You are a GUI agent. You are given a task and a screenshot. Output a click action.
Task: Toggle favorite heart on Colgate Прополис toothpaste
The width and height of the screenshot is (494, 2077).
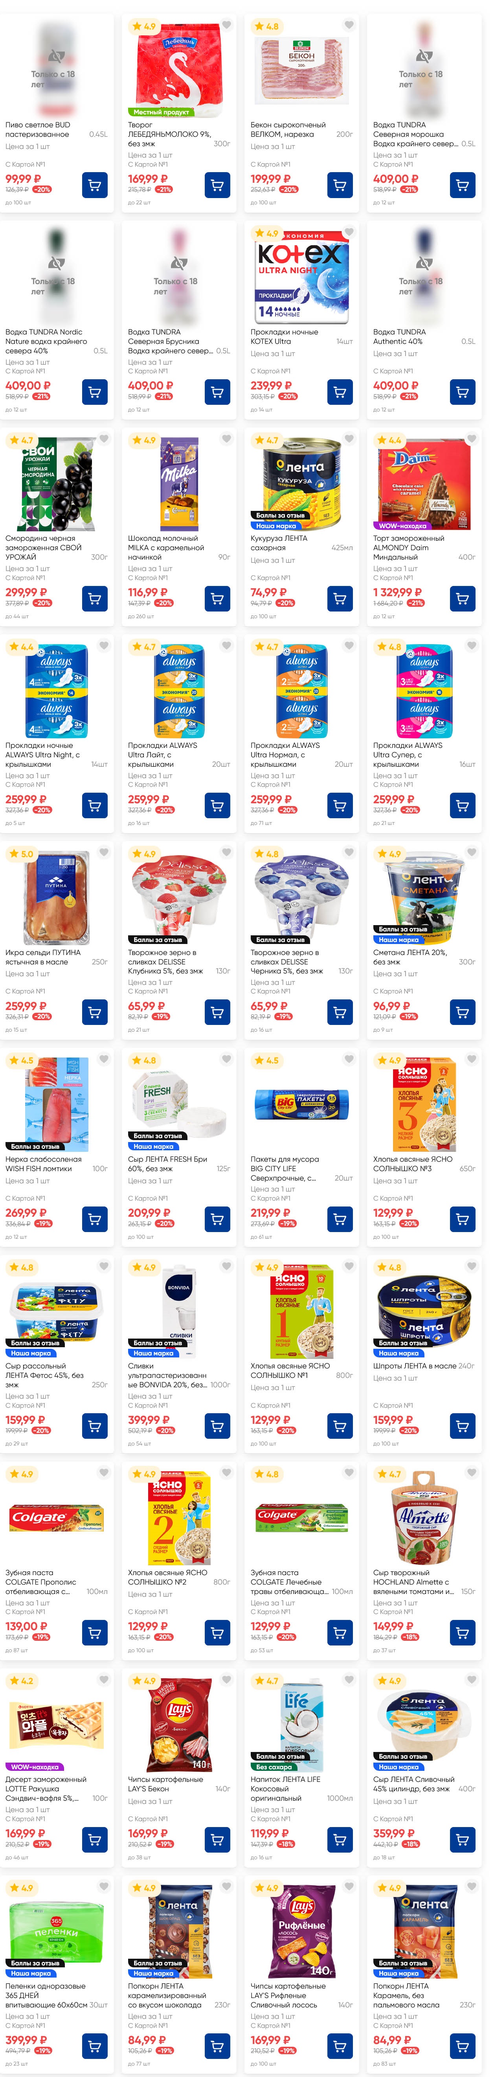[104, 1473]
